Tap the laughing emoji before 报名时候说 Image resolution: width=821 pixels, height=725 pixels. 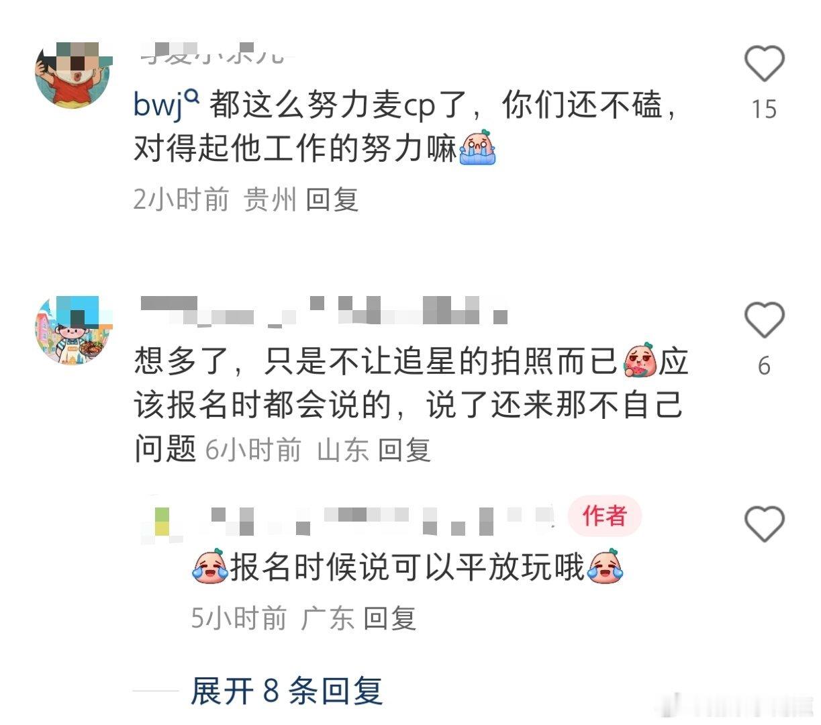(209, 567)
